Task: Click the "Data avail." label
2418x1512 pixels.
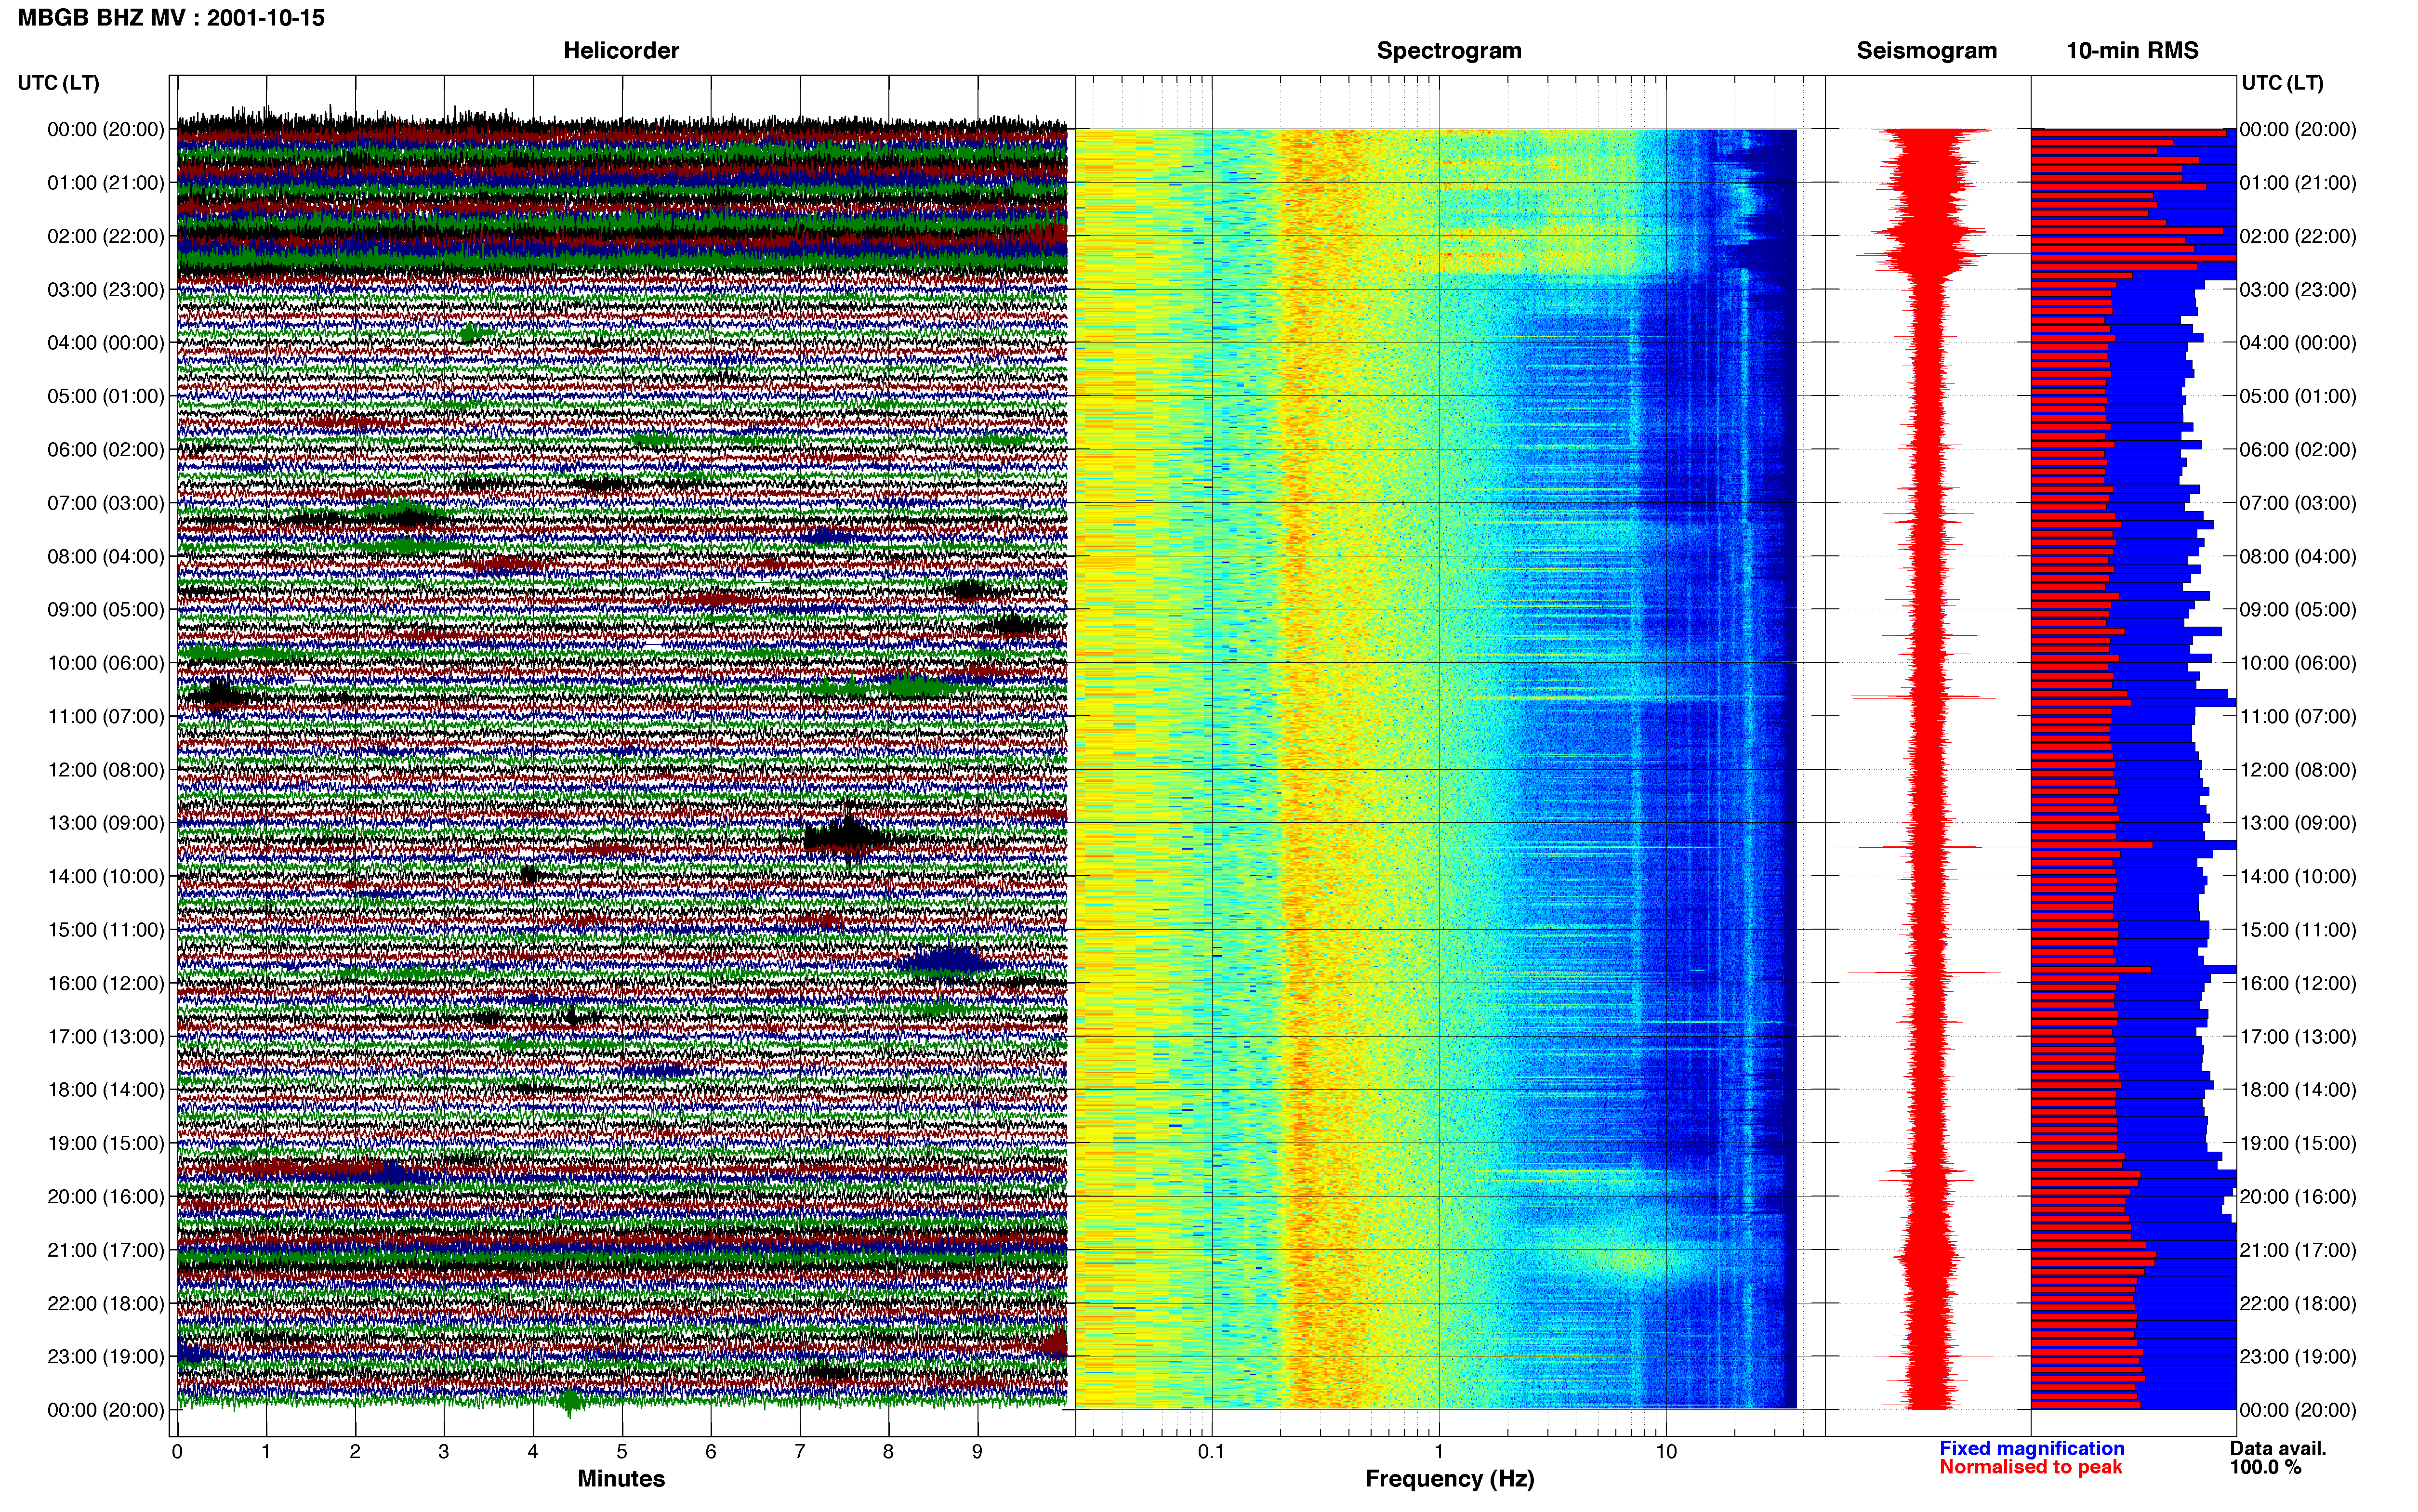Action: point(2277,1448)
